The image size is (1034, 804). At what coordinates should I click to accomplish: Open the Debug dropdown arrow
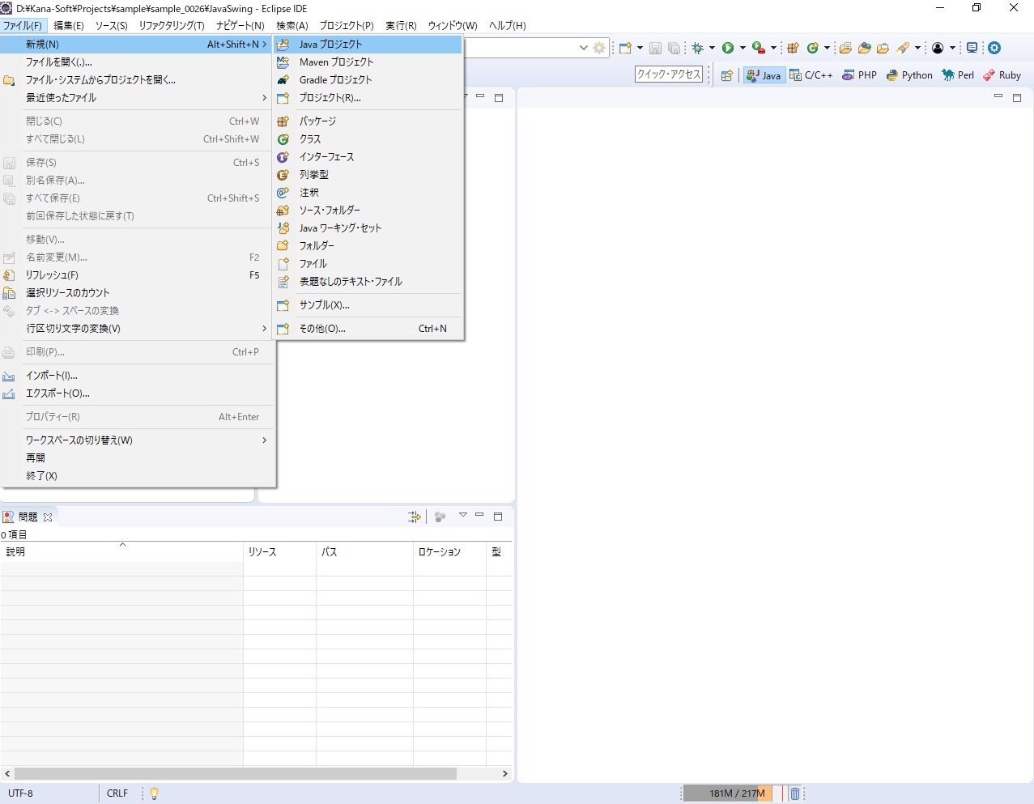pos(712,48)
